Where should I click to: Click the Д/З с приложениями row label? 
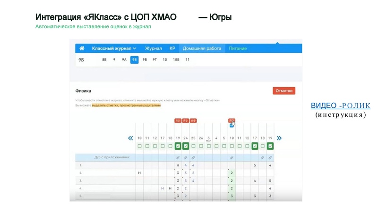pos(112,157)
